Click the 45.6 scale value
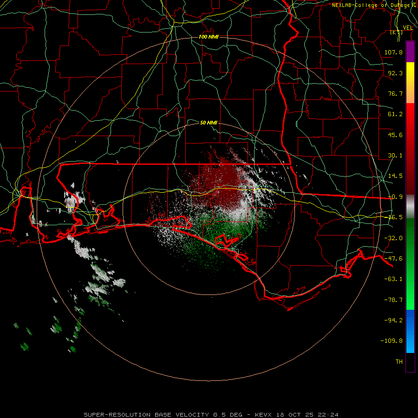 pyautogui.click(x=395, y=135)
